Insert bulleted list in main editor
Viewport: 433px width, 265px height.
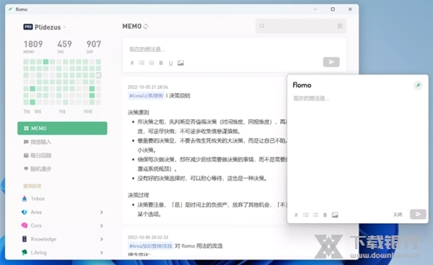[141, 63]
